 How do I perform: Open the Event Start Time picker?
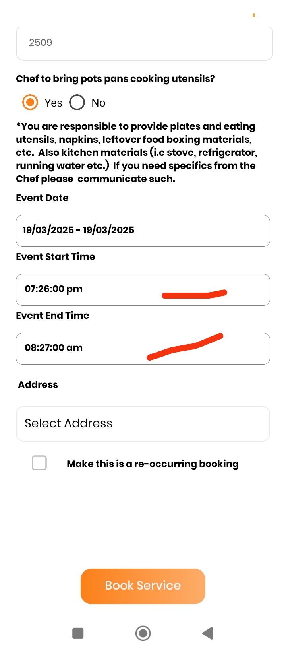[x=143, y=289]
